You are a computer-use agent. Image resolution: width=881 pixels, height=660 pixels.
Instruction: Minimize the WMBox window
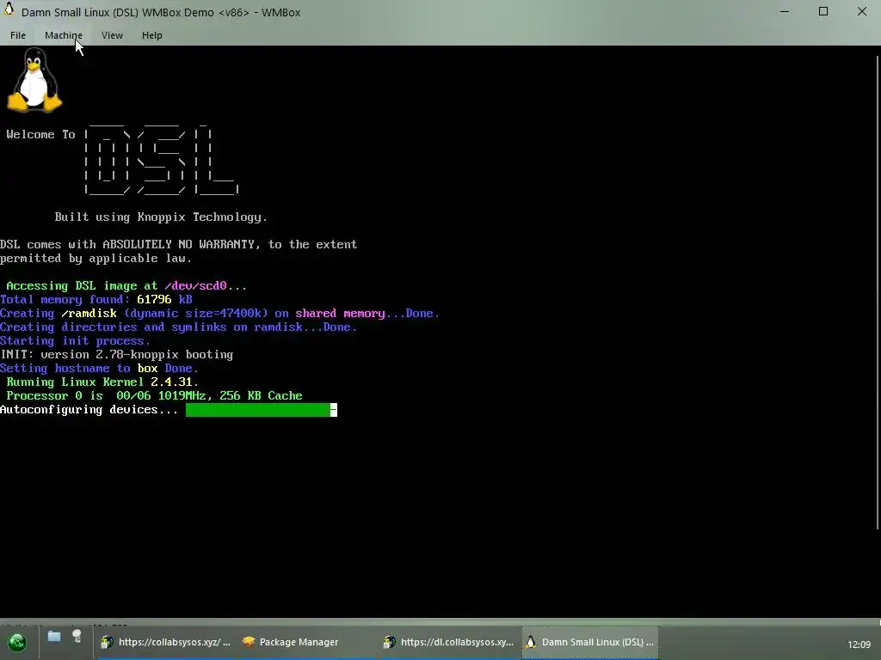click(x=785, y=11)
